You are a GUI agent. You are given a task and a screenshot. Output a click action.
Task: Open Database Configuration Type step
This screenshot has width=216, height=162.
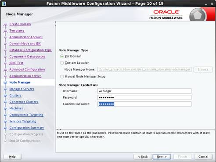tap(30, 50)
